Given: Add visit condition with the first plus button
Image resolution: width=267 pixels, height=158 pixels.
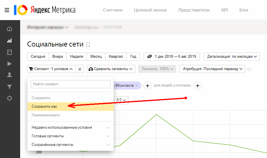Looking at the screenshot, I should (x=147, y=86).
